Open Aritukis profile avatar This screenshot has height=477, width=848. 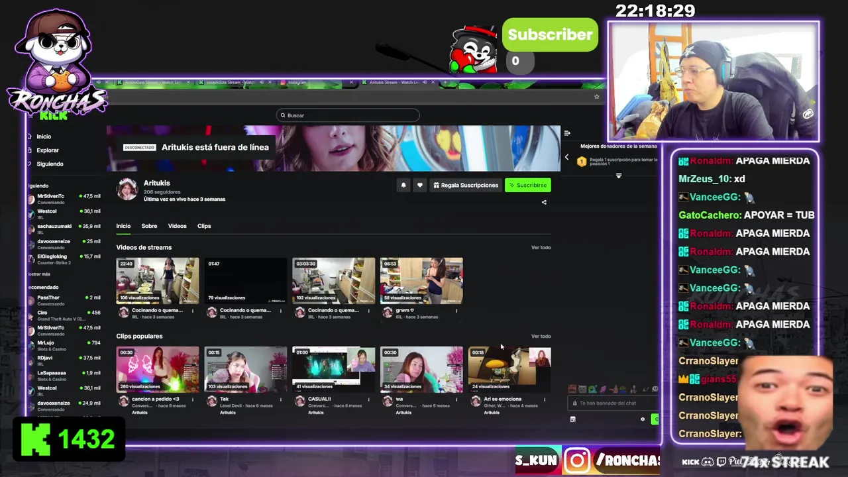pos(127,189)
